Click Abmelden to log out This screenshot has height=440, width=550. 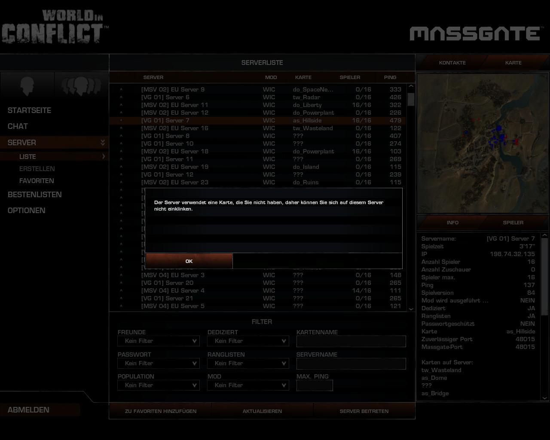click(x=40, y=410)
